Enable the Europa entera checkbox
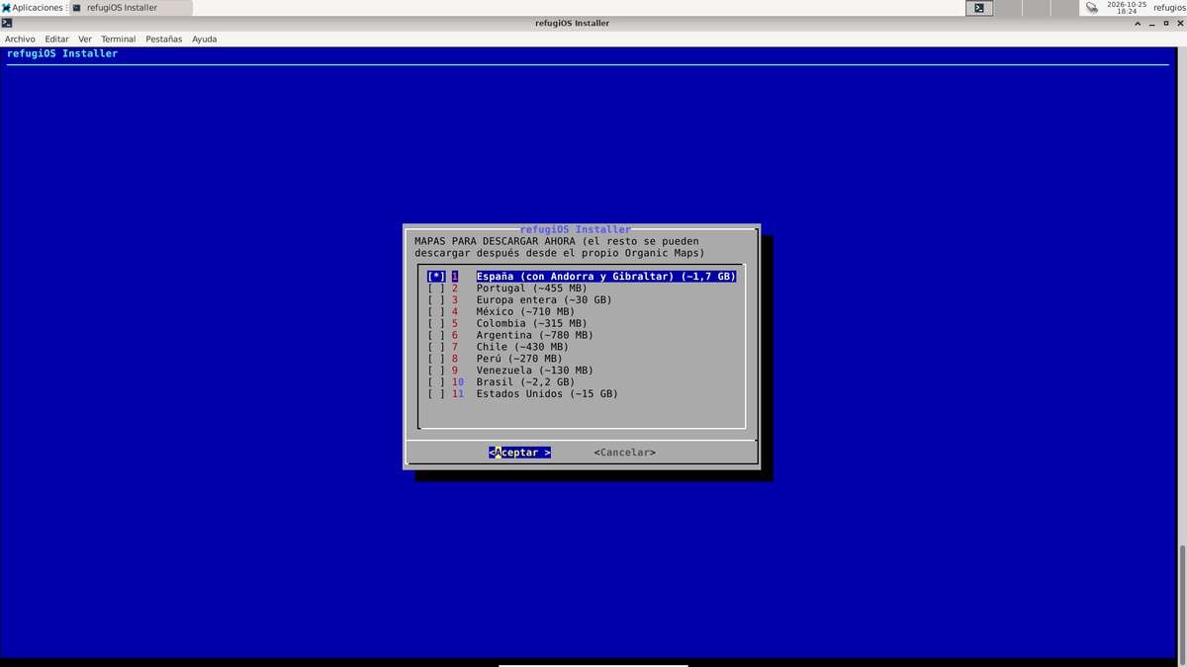 [436, 300]
